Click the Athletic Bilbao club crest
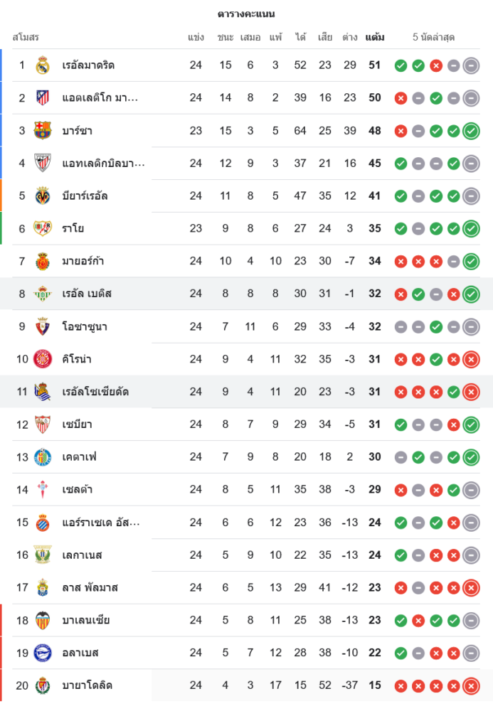This screenshot has height=711, width=493. pos(43,164)
